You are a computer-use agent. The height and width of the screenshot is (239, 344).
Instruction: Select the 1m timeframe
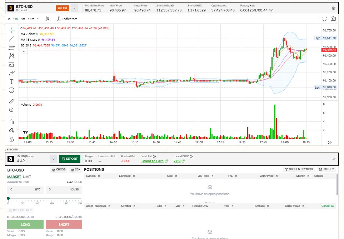(15, 19)
